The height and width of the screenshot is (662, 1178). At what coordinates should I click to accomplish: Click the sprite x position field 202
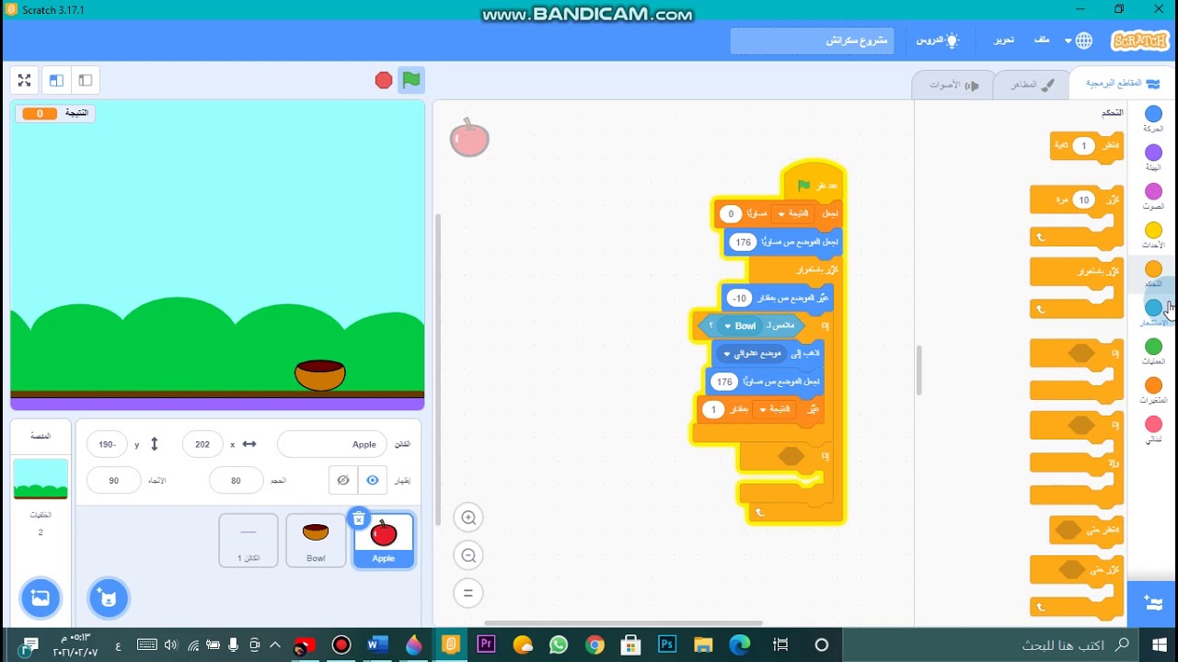[x=202, y=444]
